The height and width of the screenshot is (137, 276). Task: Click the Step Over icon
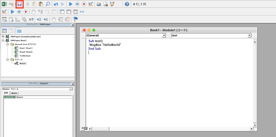(x=47, y=12)
